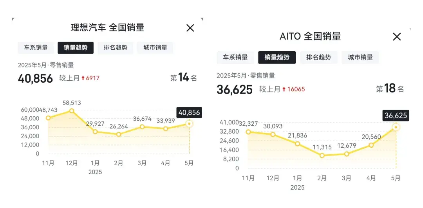The height and width of the screenshot is (208, 423).
Task: Select the 20,560 April data point
Action: 371,145
